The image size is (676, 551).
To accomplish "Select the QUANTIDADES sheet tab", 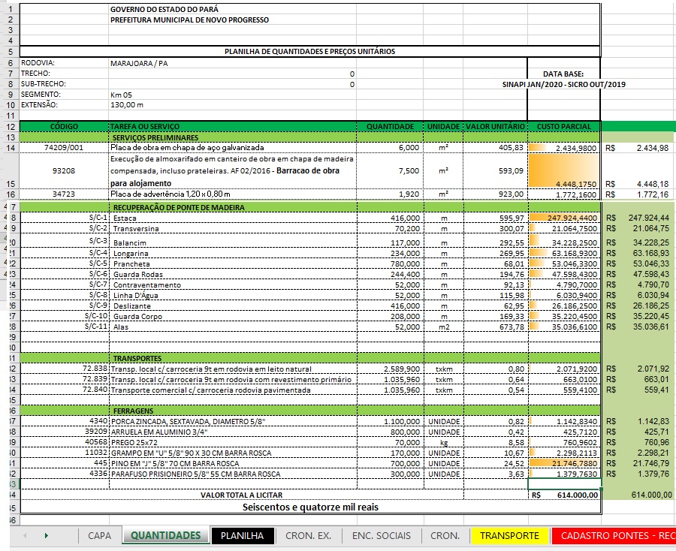I will point(165,535).
